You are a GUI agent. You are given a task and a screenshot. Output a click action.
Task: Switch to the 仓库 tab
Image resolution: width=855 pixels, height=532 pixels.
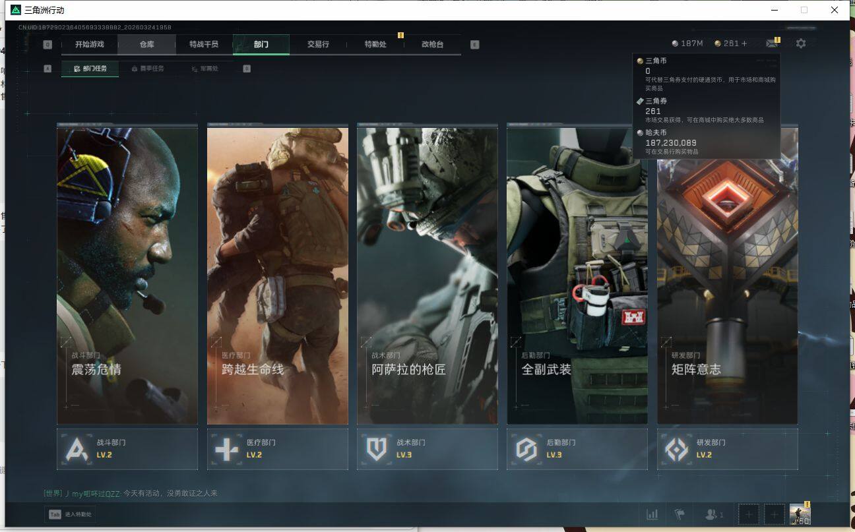pyautogui.click(x=146, y=44)
